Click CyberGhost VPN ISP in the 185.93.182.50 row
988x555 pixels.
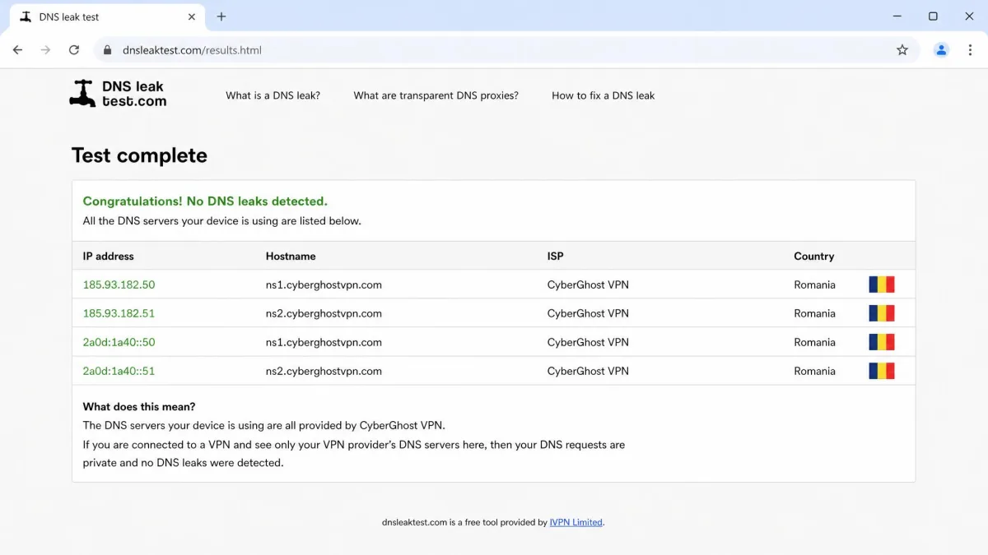coord(588,285)
